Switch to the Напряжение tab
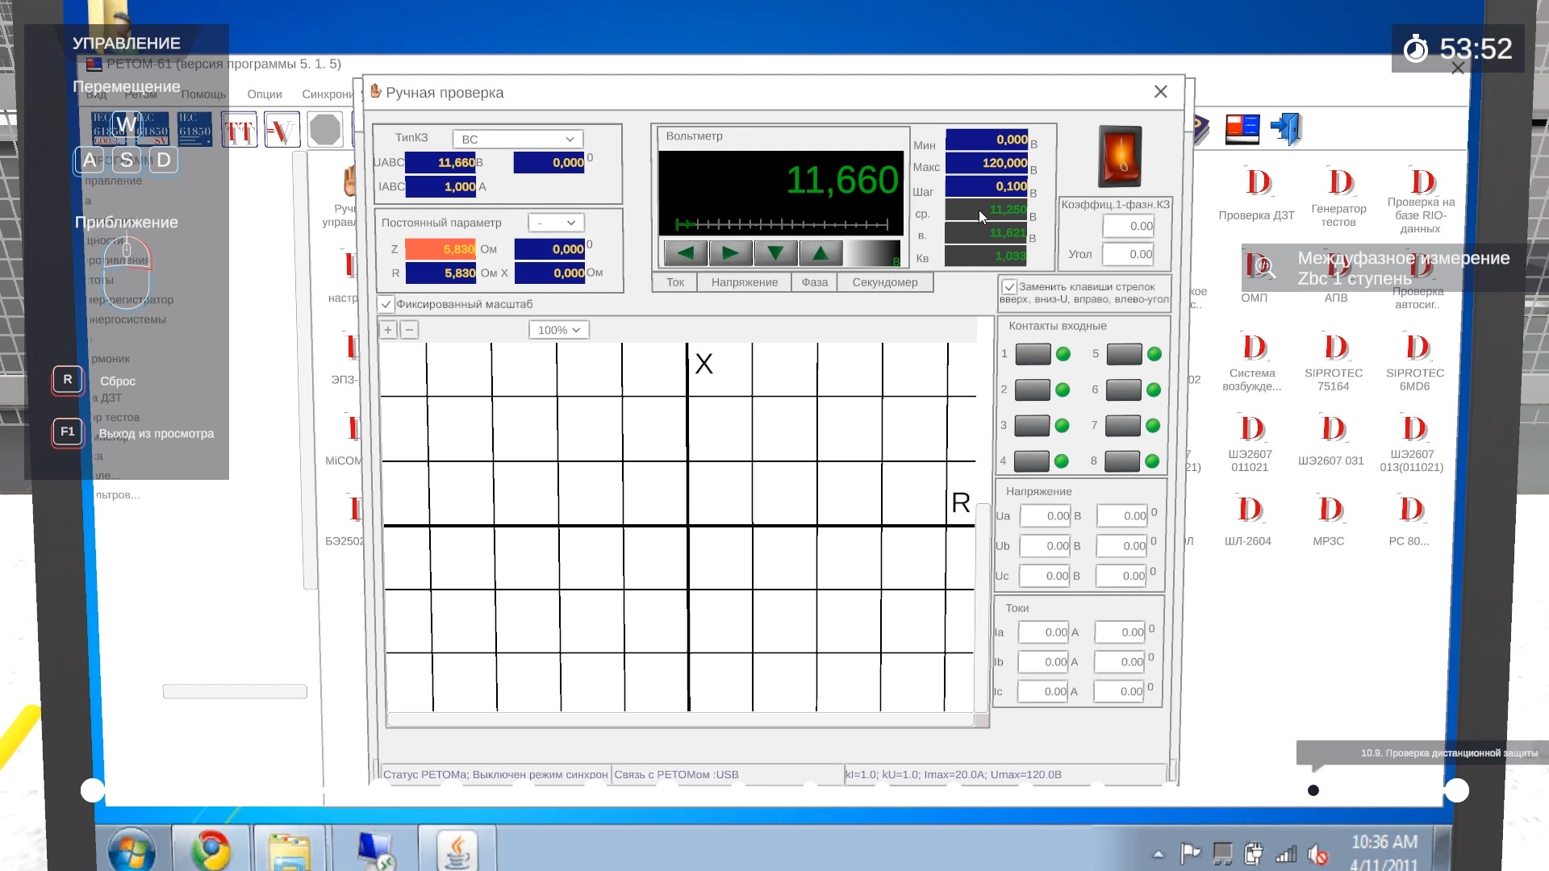Viewport: 1549px width, 871px height. tap(744, 282)
